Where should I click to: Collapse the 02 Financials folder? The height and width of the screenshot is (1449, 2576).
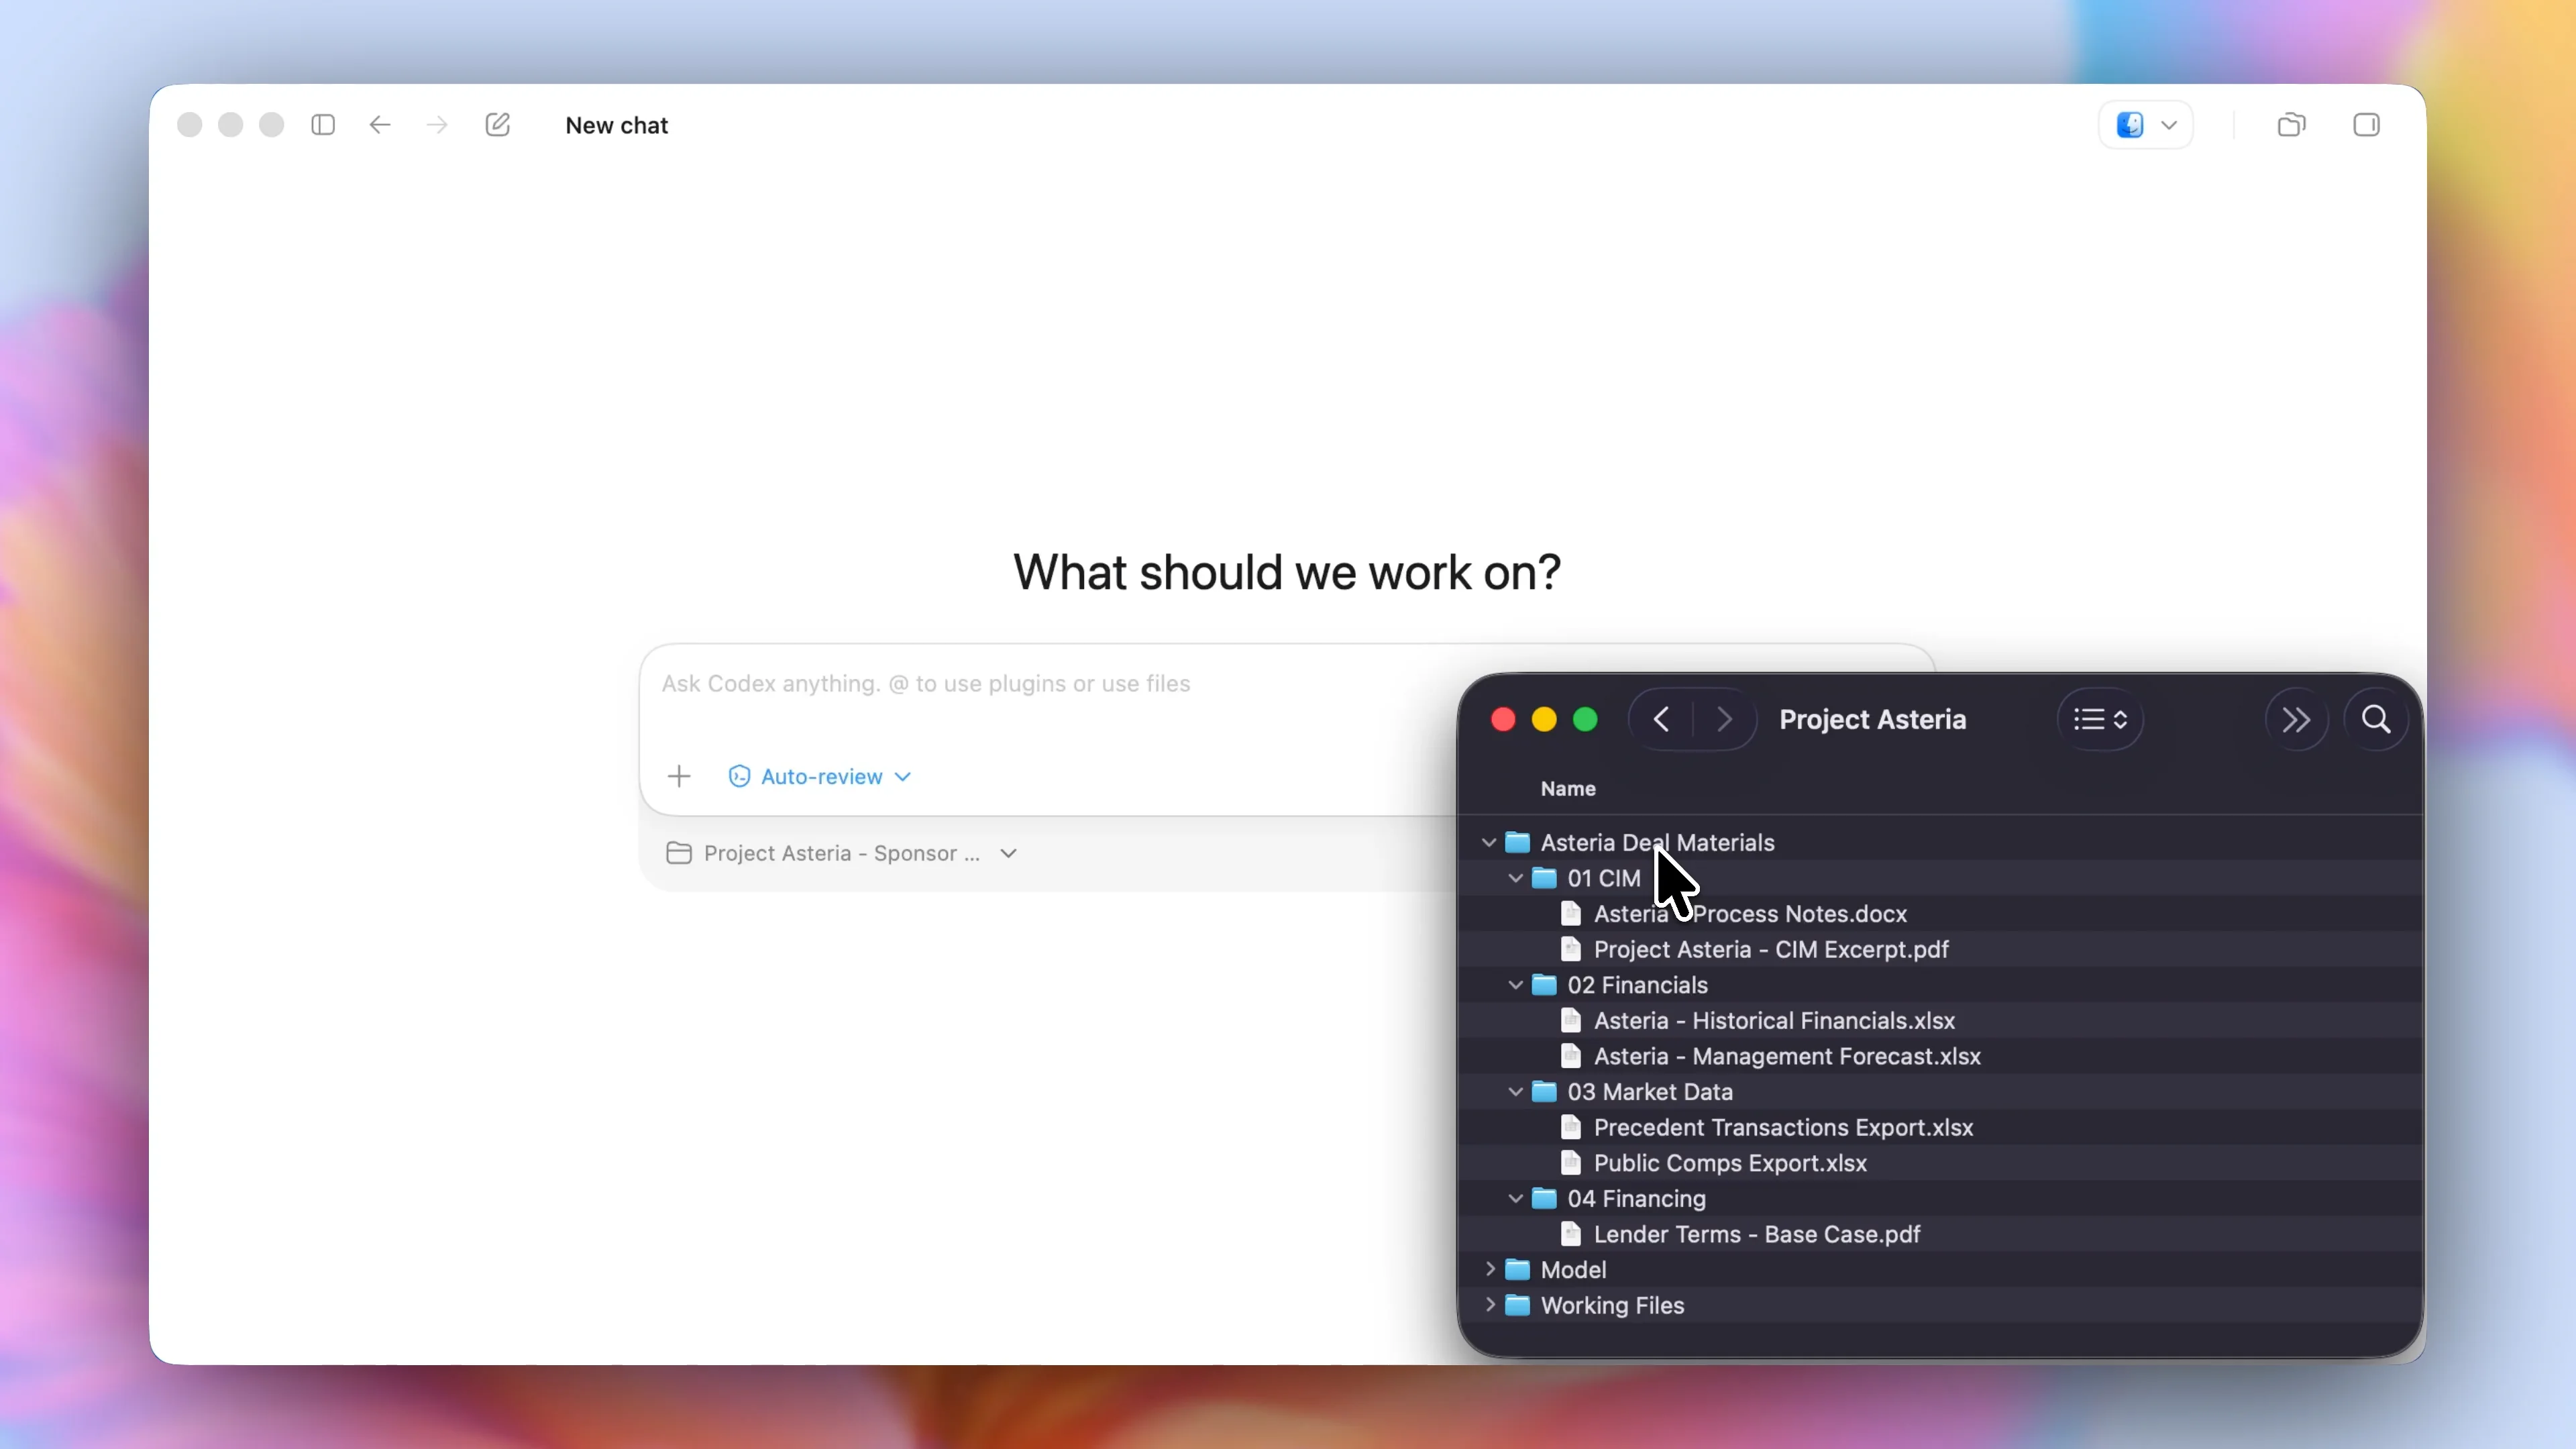(x=1516, y=985)
